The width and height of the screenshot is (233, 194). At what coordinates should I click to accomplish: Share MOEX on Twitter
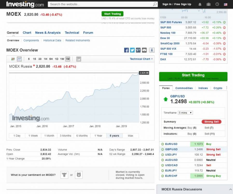(132, 50)
